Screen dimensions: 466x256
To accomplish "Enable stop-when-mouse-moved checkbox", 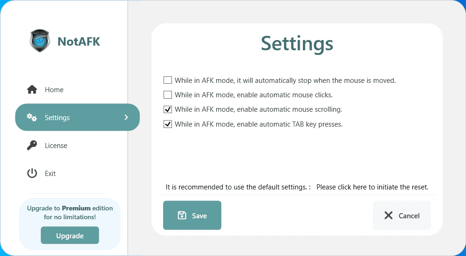I will pyautogui.click(x=168, y=80).
